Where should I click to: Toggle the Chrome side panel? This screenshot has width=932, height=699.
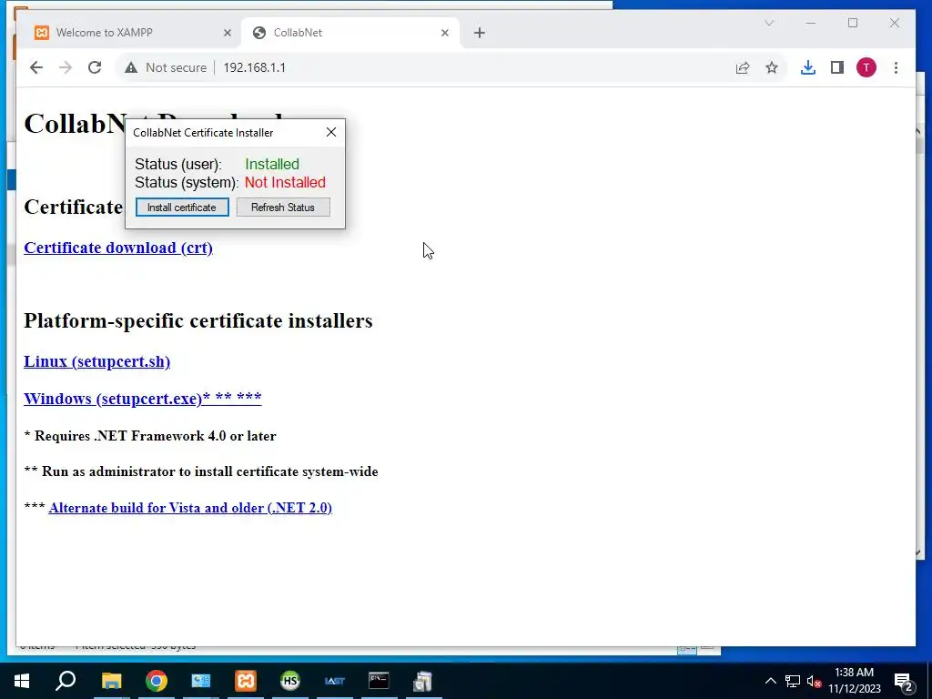pos(837,67)
